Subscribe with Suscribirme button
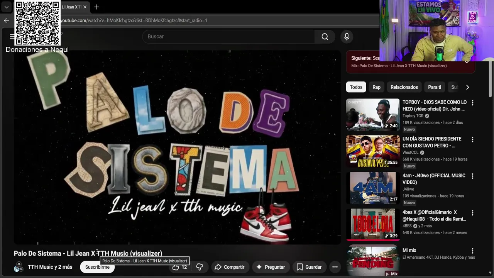The image size is (494, 278). coord(97,267)
